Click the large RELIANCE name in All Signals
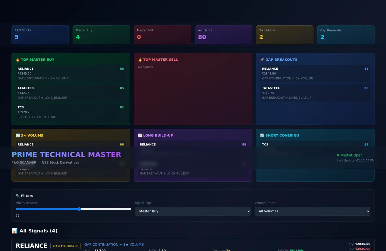 31,246
